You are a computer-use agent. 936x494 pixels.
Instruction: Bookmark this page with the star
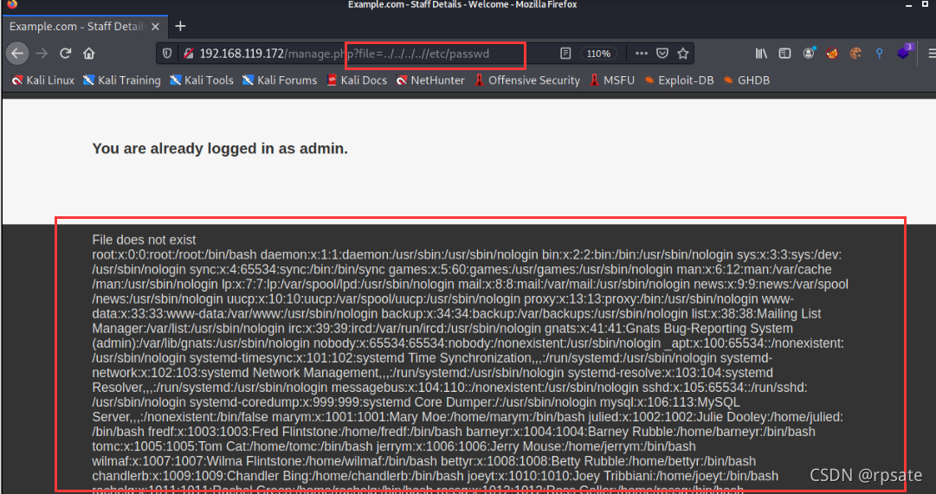pos(683,54)
